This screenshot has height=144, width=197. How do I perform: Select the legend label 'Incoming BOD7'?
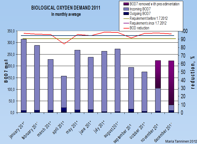[140, 9]
